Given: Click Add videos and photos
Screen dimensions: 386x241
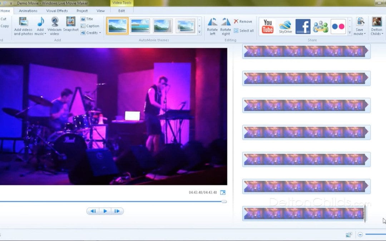Looking at the screenshot, I should click(x=23, y=26).
